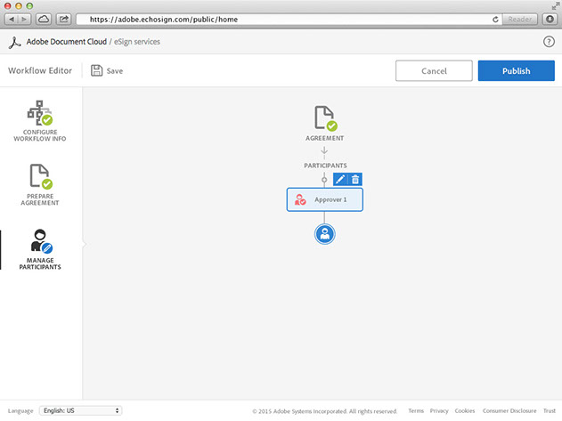
Task: Click the browser URL address field
Action: point(285,19)
